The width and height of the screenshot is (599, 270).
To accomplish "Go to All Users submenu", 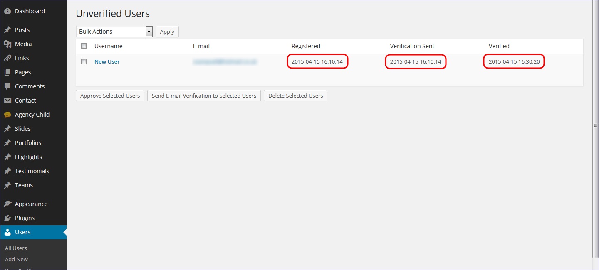I will [x=16, y=248].
